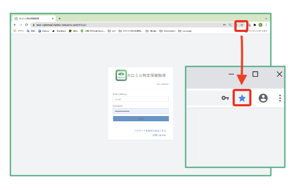Open the three-dot menu in the enlarged toolbar
This screenshot has height=190, width=297.
point(280,98)
